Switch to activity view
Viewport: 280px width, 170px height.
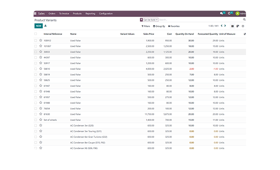[x=243, y=26]
